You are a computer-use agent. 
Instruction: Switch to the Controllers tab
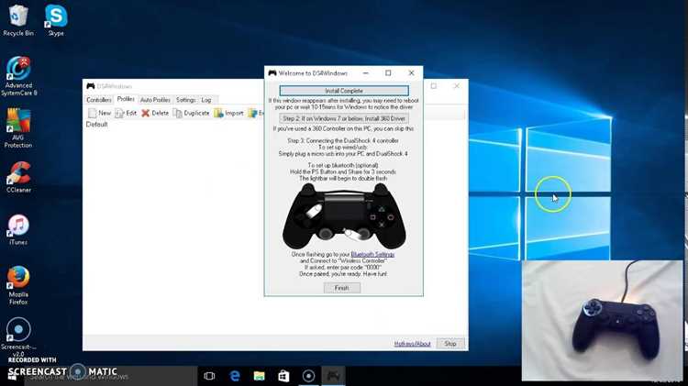click(x=99, y=100)
